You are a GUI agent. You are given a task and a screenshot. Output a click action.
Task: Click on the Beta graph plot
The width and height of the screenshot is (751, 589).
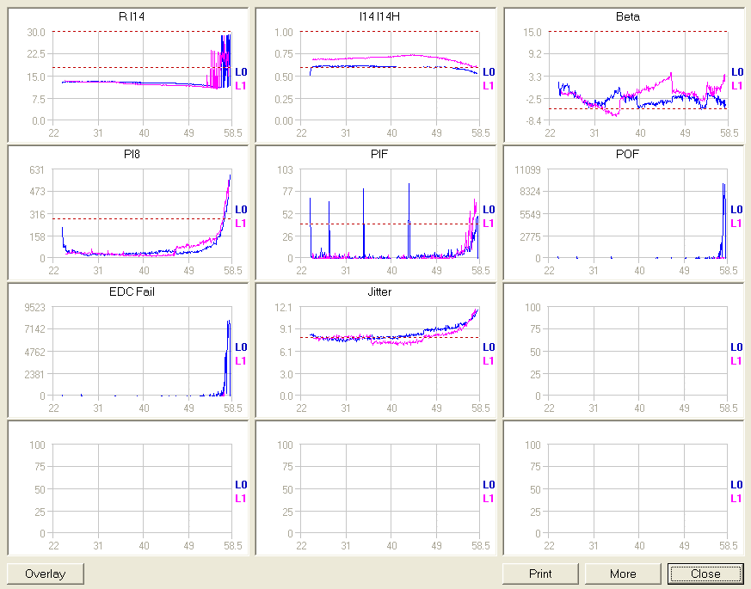click(637, 77)
